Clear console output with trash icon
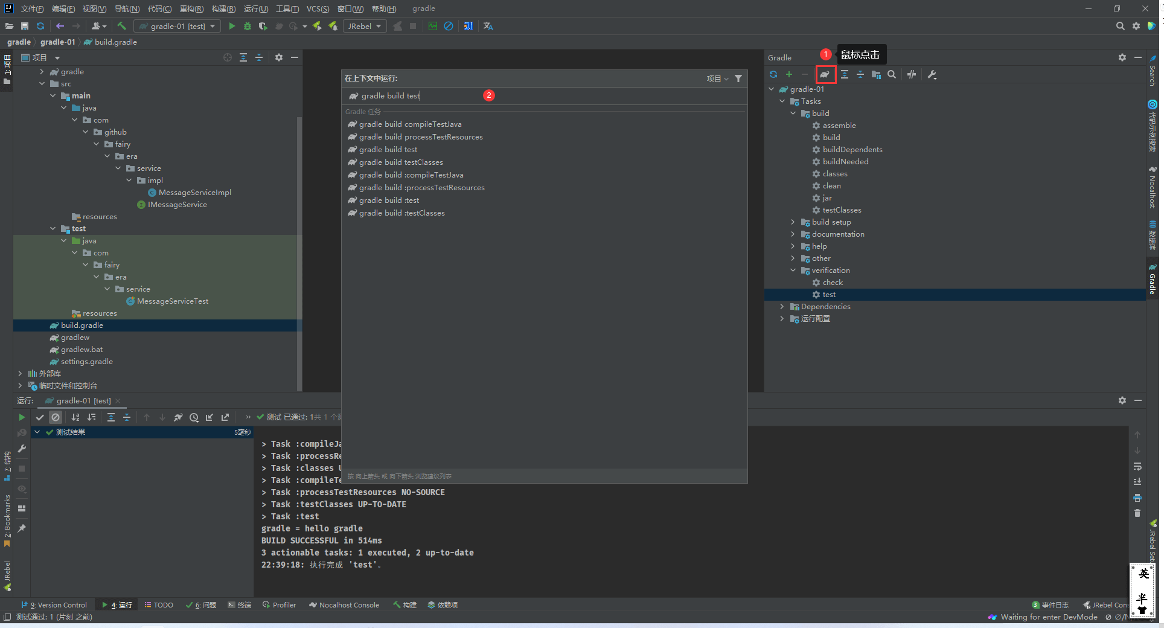 [1137, 513]
